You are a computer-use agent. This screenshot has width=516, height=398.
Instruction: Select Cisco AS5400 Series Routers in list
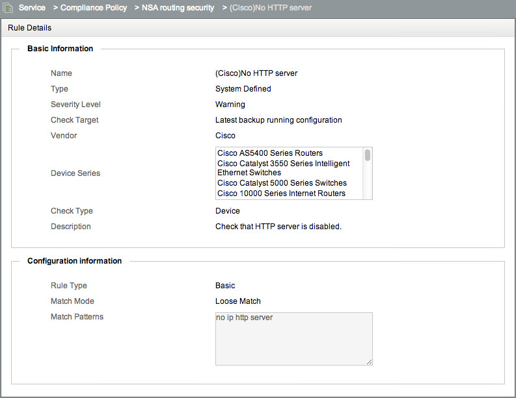point(270,153)
